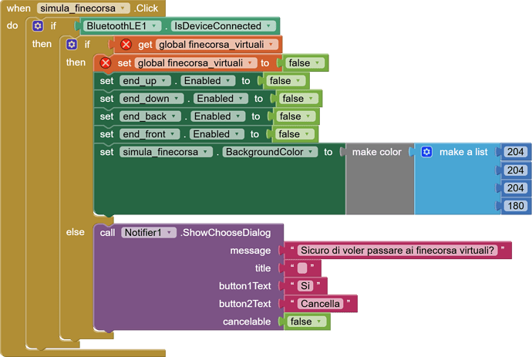Screen dimensions: 532x357
Task: Click the red error icon on the get global block
Action: [x=126, y=45]
